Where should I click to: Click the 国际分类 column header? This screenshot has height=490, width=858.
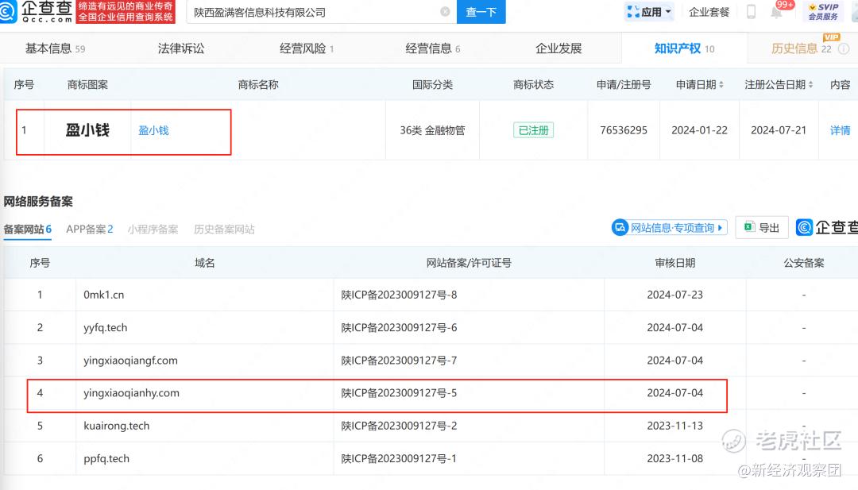click(432, 85)
